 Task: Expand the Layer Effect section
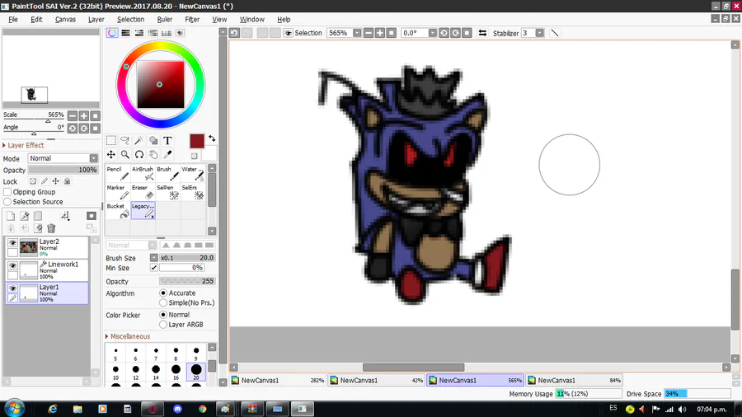tap(24, 145)
